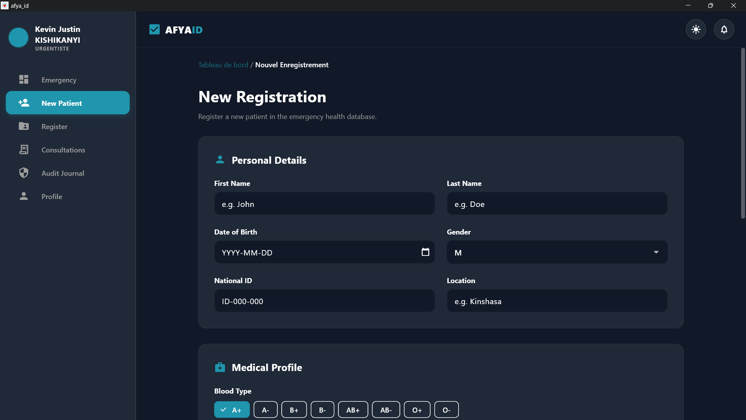This screenshot has height=420, width=746.
Task: Click the AFYAID checkmark logo
Action: click(154, 30)
